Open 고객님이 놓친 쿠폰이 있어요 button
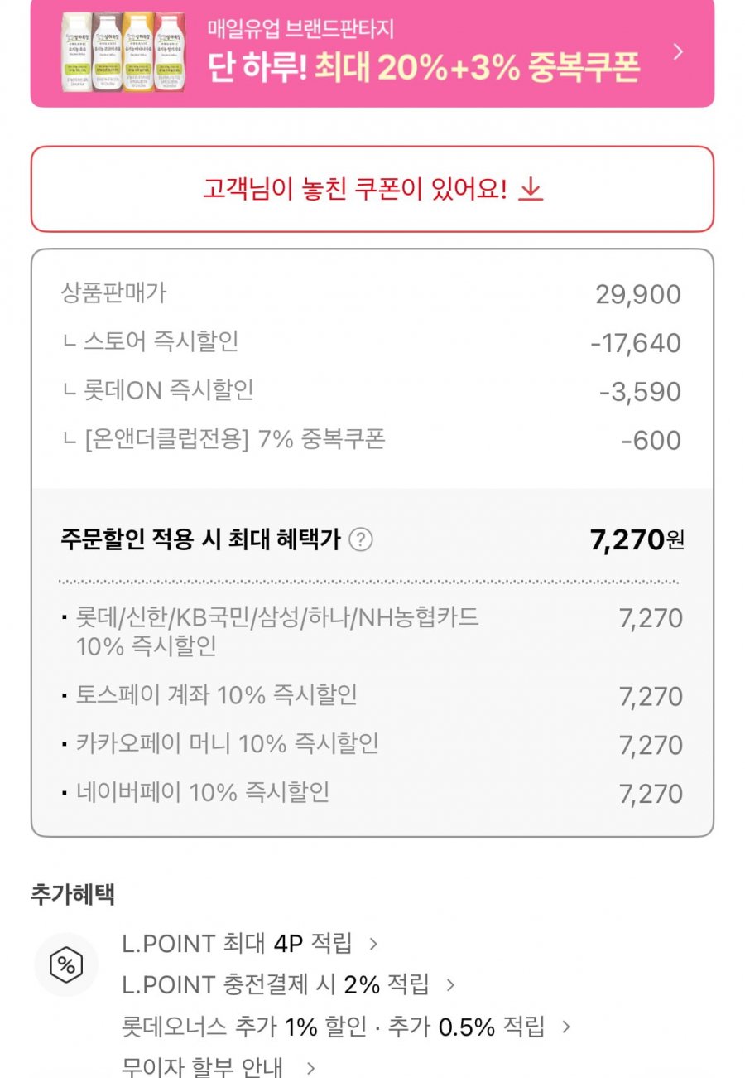Viewport: 745px width, 1078px height. pyautogui.click(x=372, y=189)
